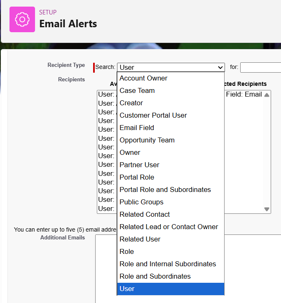Choose Case Team recipient type
Viewport: 281px width, 303px height.
[x=137, y=90]
